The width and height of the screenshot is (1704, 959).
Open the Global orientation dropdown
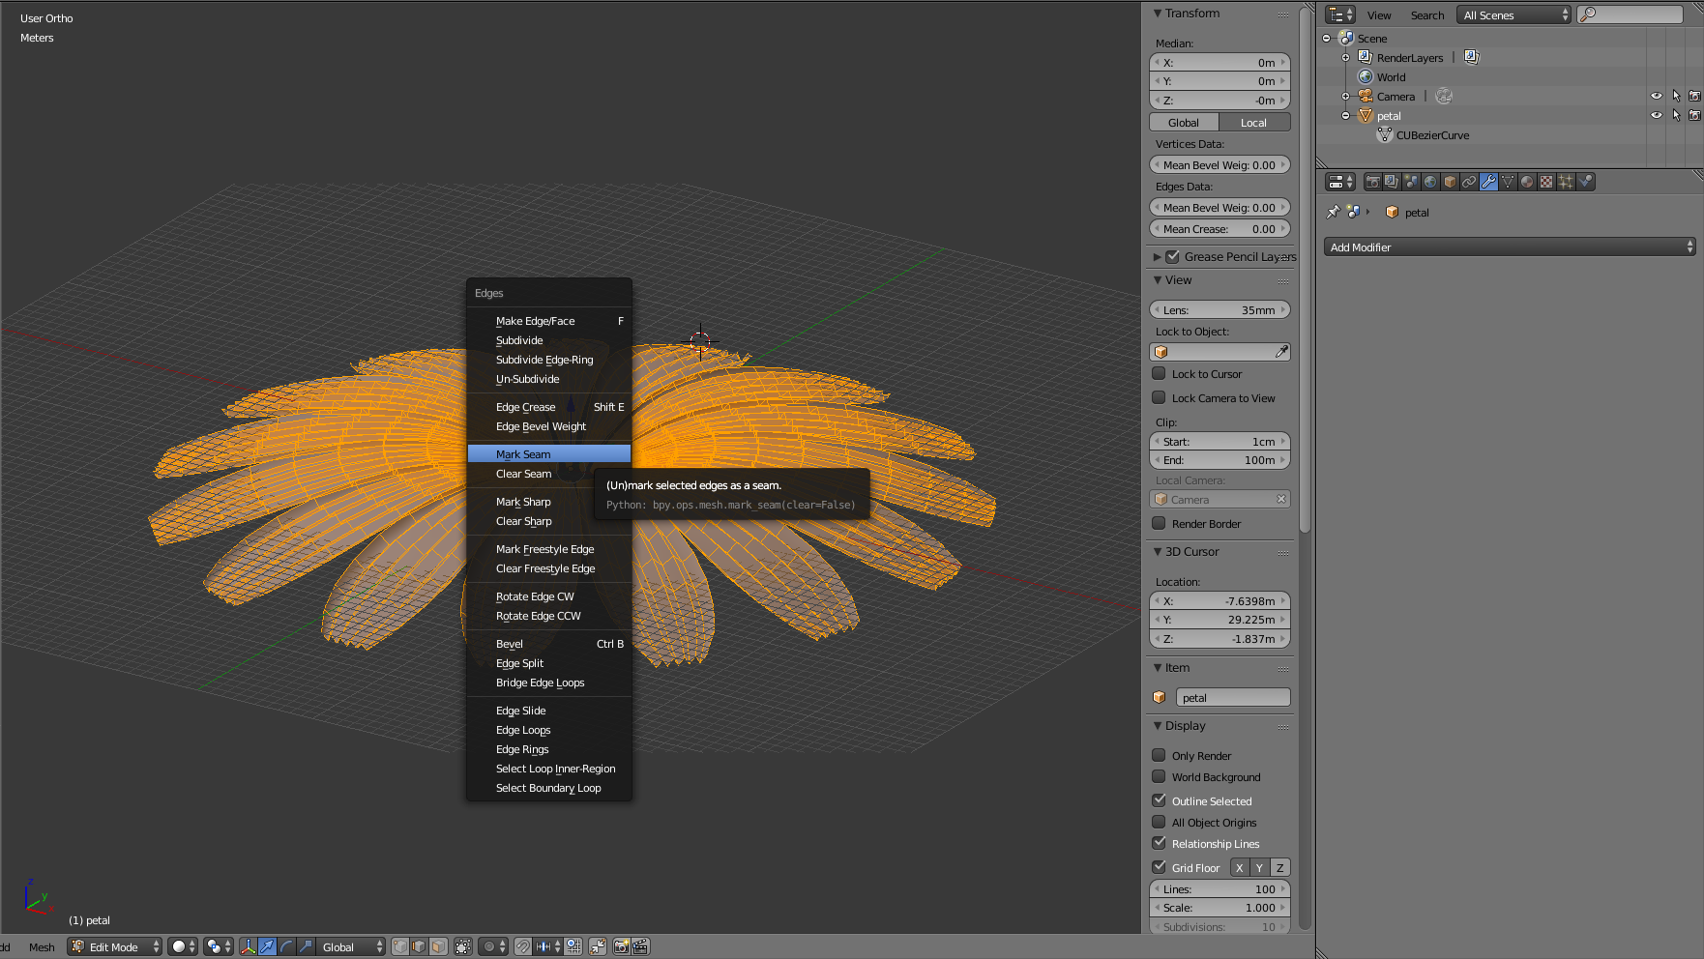click(351, 946)
